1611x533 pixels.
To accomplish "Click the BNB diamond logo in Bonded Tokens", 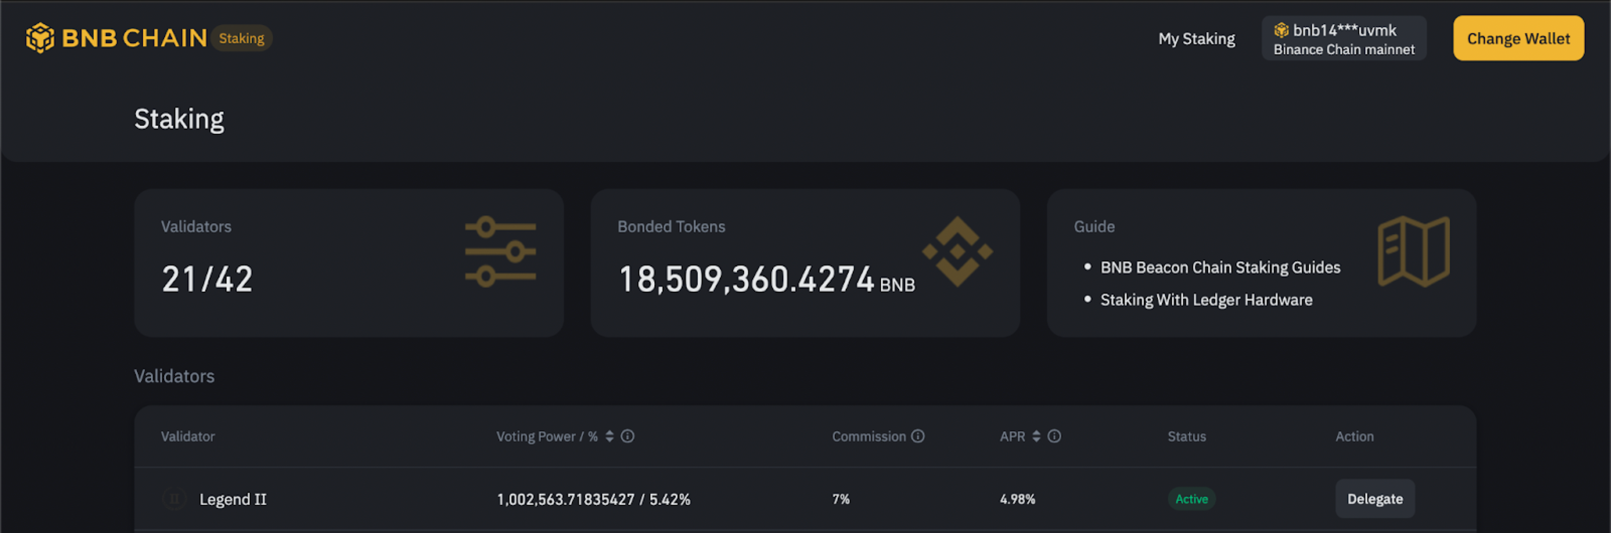I will tap(958, 251).
